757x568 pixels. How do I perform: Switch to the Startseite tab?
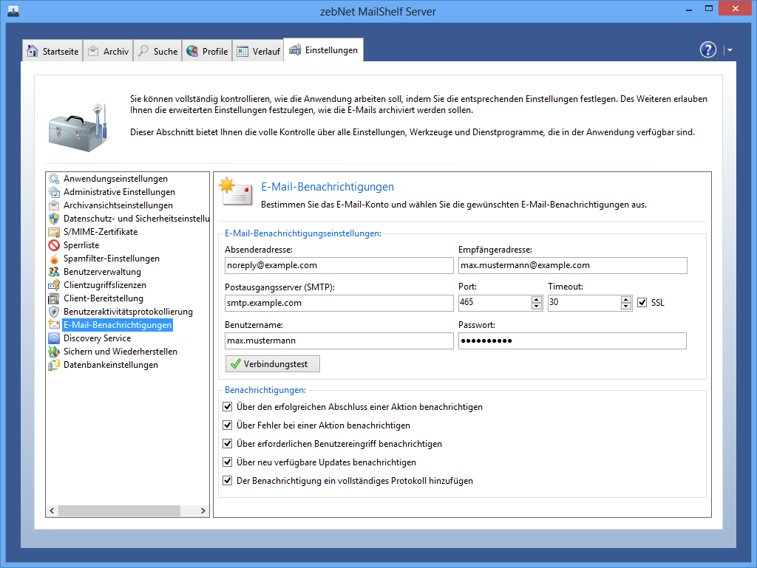click(x=52, y=51)
